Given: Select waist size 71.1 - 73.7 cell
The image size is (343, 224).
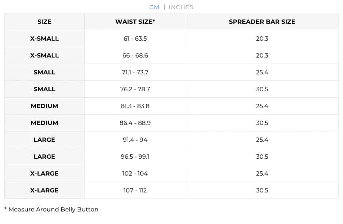Looking at the screenshot, I should coord(135,72).
